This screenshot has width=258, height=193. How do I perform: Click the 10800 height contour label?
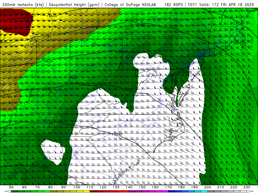(x=44, y=167)
